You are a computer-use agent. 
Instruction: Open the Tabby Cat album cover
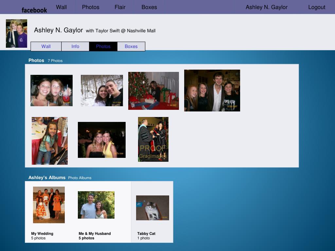[x=152, y=208]
